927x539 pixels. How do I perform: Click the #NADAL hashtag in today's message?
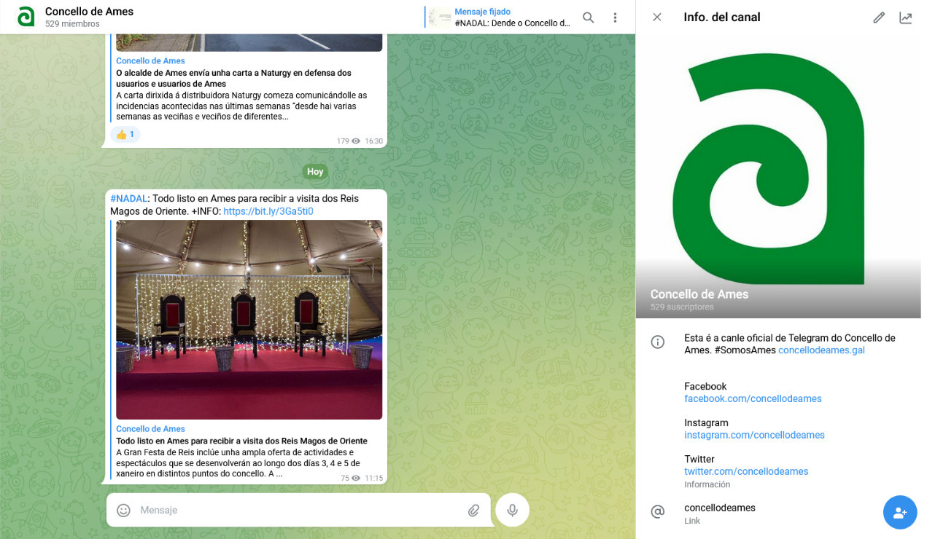[x=129, y=199]
